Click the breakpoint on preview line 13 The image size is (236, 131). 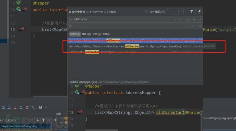coord(80,112)
